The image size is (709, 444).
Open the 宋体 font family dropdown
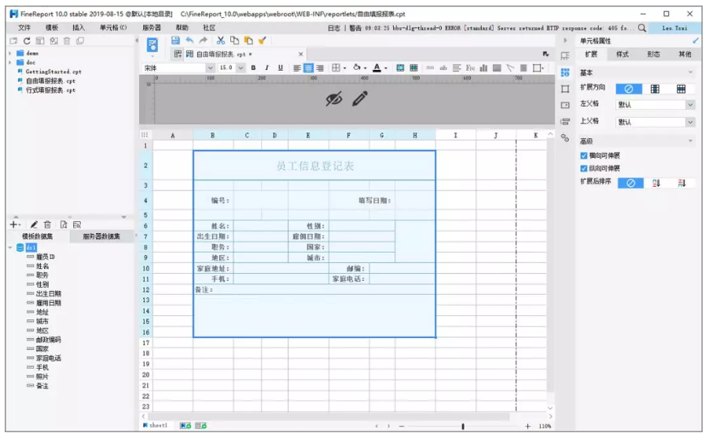pos(210,68)
